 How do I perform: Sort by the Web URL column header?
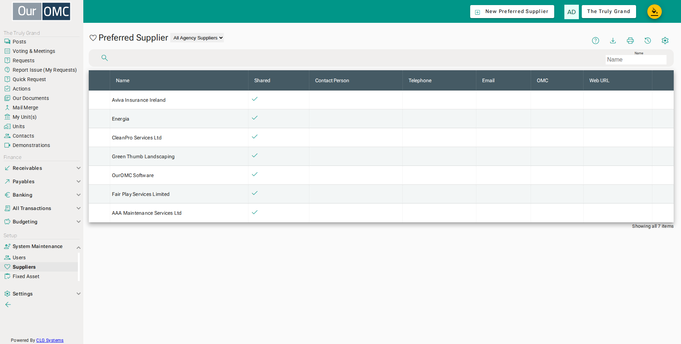(x=599, y=80)
